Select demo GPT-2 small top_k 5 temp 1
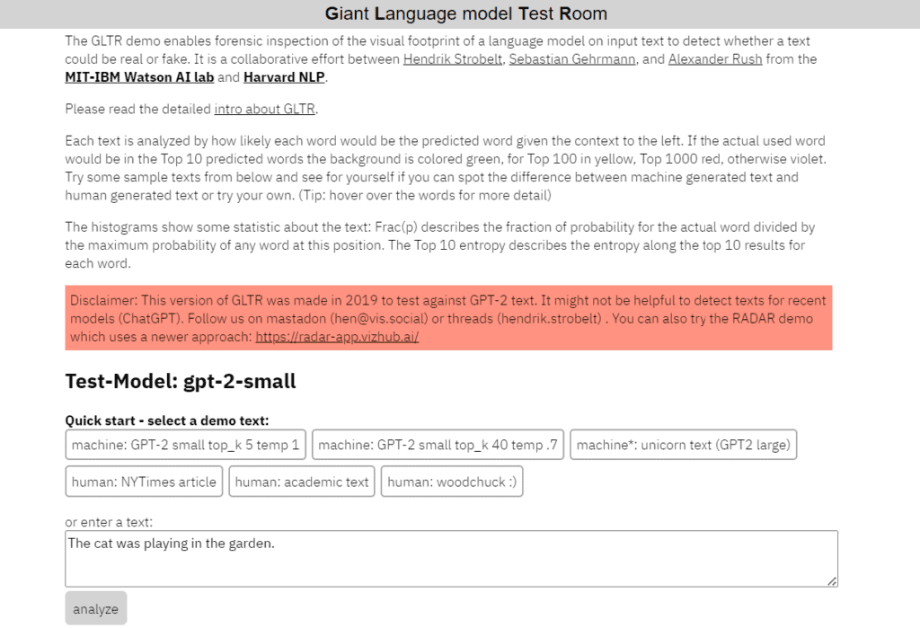920x628 pixels. click(185, 445)
